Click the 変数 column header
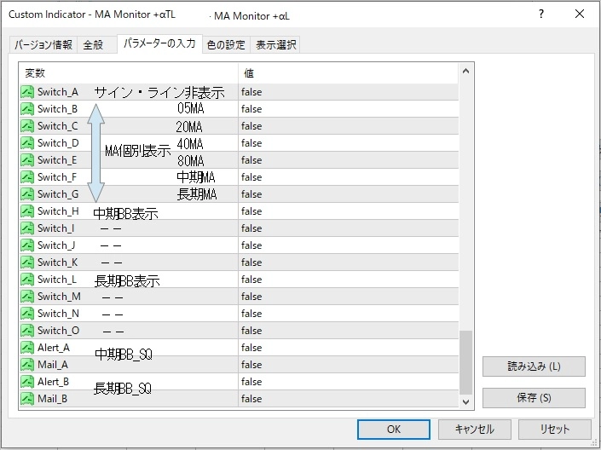 tap(129, 72)
